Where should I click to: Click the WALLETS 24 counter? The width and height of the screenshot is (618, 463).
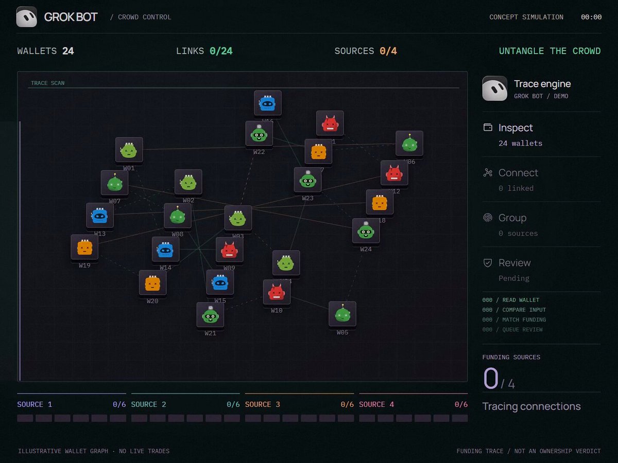pos(45,51)
